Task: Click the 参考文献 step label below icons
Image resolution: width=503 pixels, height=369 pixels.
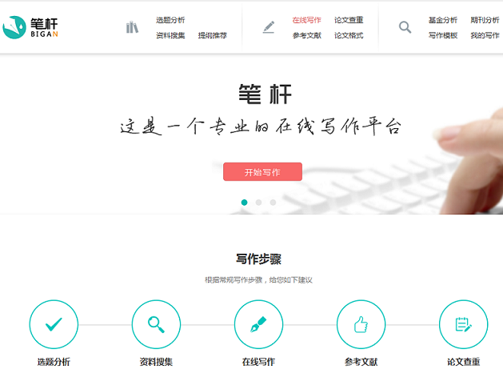Action: coord(361,362)
